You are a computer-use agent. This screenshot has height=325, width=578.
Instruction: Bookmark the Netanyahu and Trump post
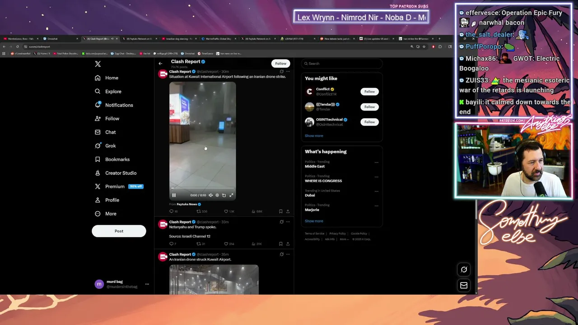[280, 244]
